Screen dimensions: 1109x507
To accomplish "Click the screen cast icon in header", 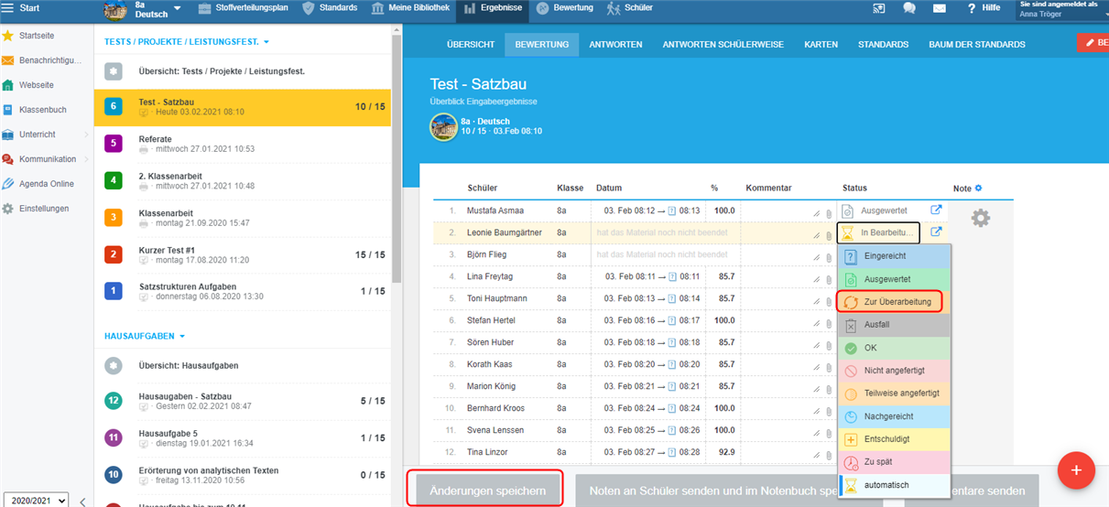I will [x=879, y=8].
